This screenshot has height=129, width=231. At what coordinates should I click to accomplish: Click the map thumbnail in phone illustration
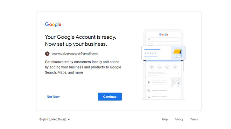pos(176,82)
